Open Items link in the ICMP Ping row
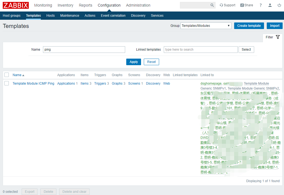284x195 pixels. pyautogui.click(x=85, y=84)
